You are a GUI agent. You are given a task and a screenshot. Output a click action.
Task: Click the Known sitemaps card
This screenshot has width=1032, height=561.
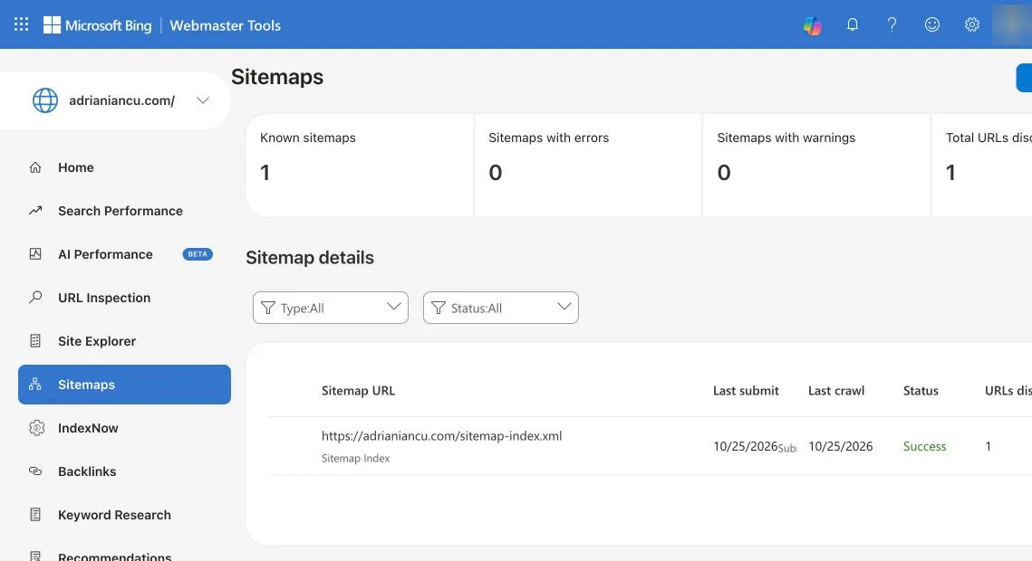360,166
